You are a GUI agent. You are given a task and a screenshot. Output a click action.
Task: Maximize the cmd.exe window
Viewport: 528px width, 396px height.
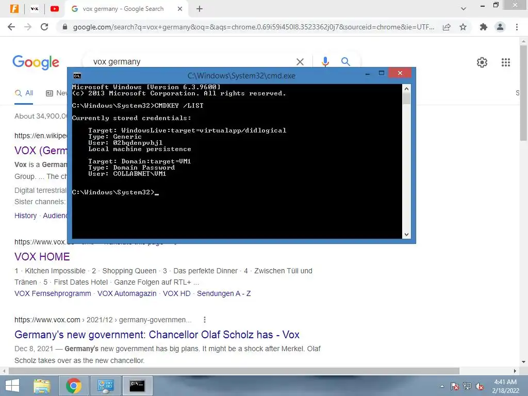coord(382,73)
